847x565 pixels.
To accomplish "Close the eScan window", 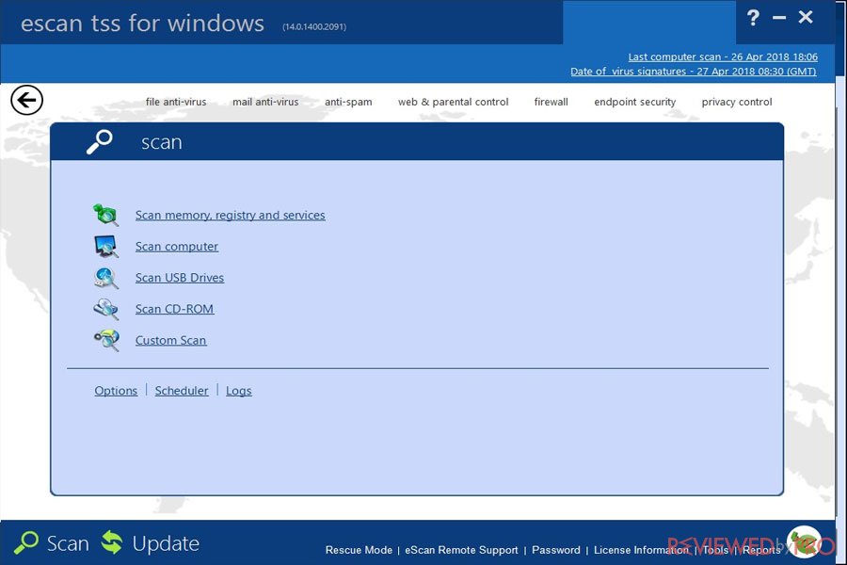I will (806, 17).
